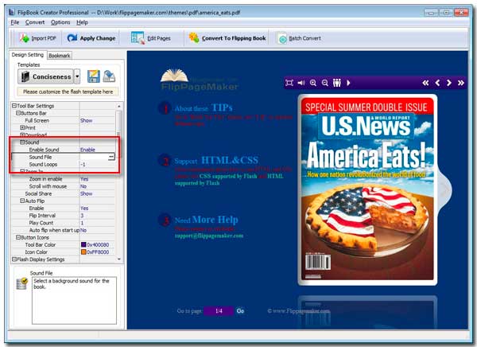
Task: Start auto flip with play icon
Action: pyautogui.click(x=348, y=83)
